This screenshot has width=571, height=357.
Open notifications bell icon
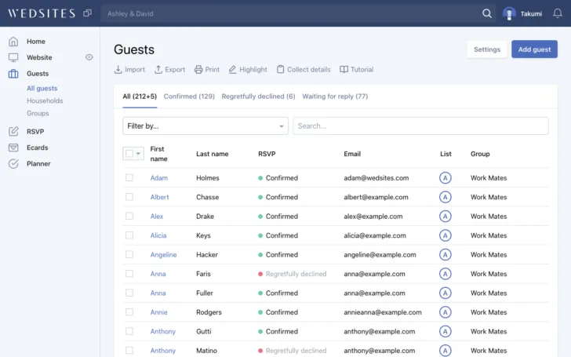click(x=558, y=13)
